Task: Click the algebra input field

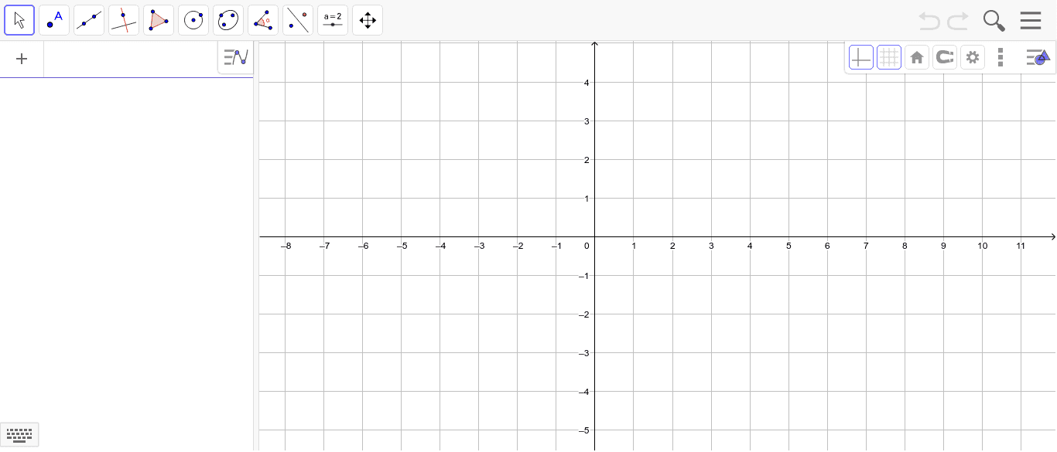Action: tap(130, 59)
